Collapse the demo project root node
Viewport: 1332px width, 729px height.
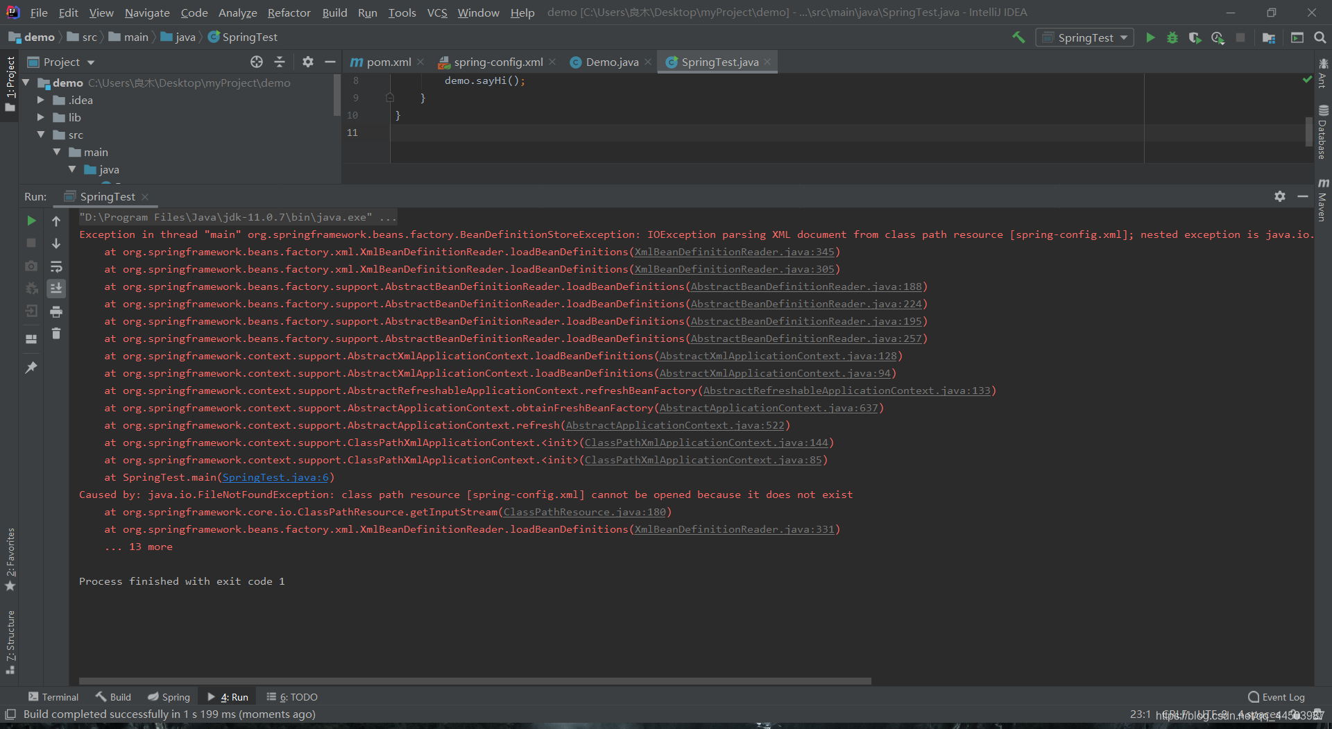26,83
